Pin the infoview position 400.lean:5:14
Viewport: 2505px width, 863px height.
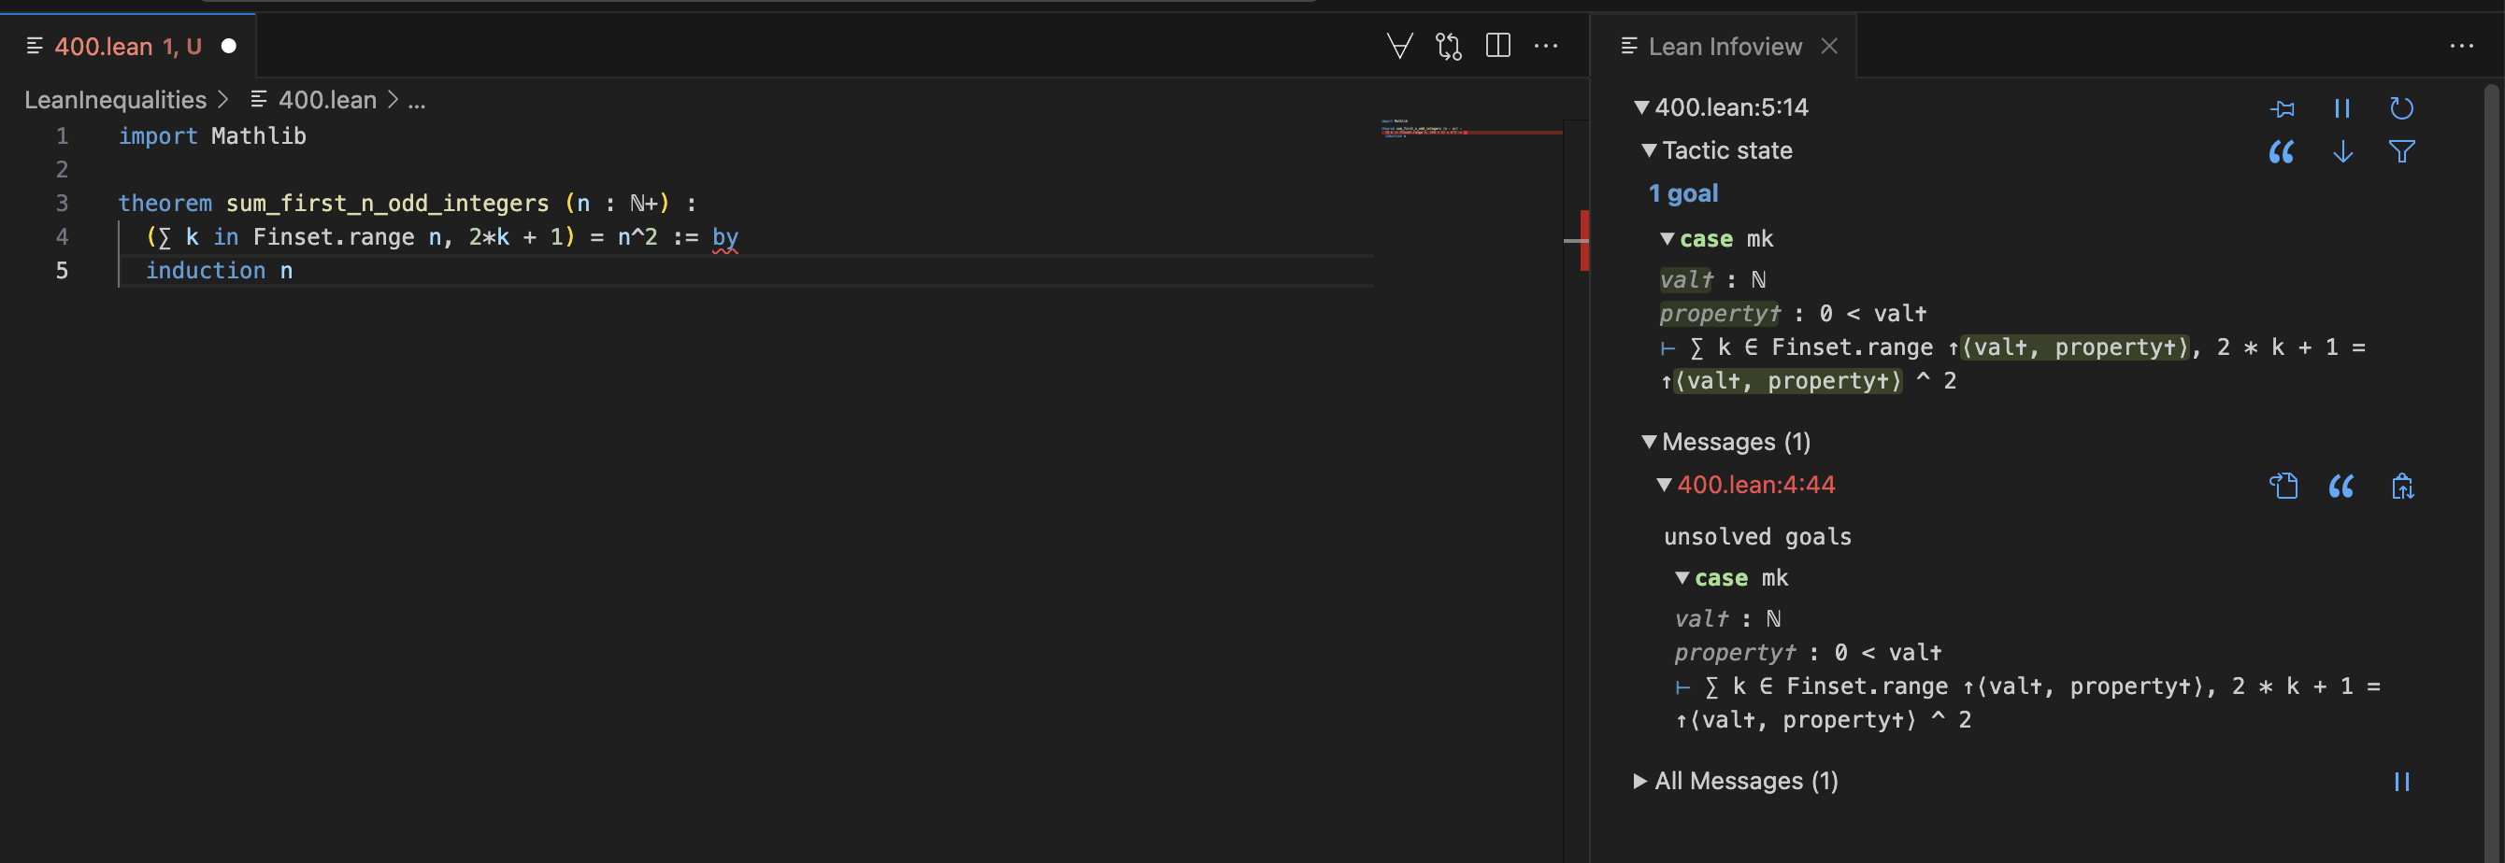(2282, 108)
